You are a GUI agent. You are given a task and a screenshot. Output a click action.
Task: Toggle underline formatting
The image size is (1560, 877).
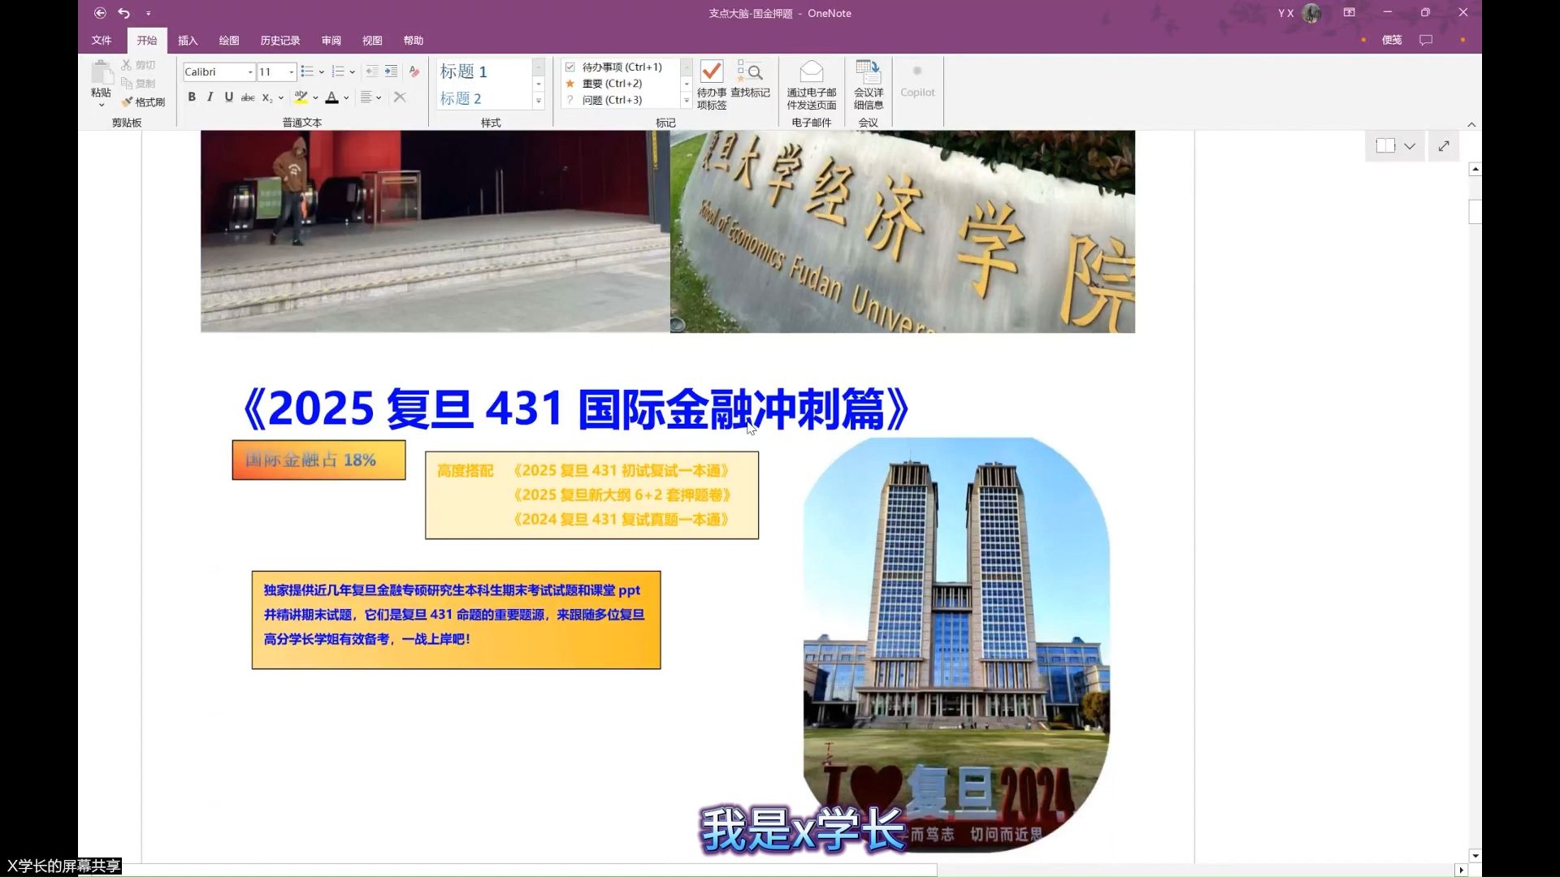coord(229,97)
